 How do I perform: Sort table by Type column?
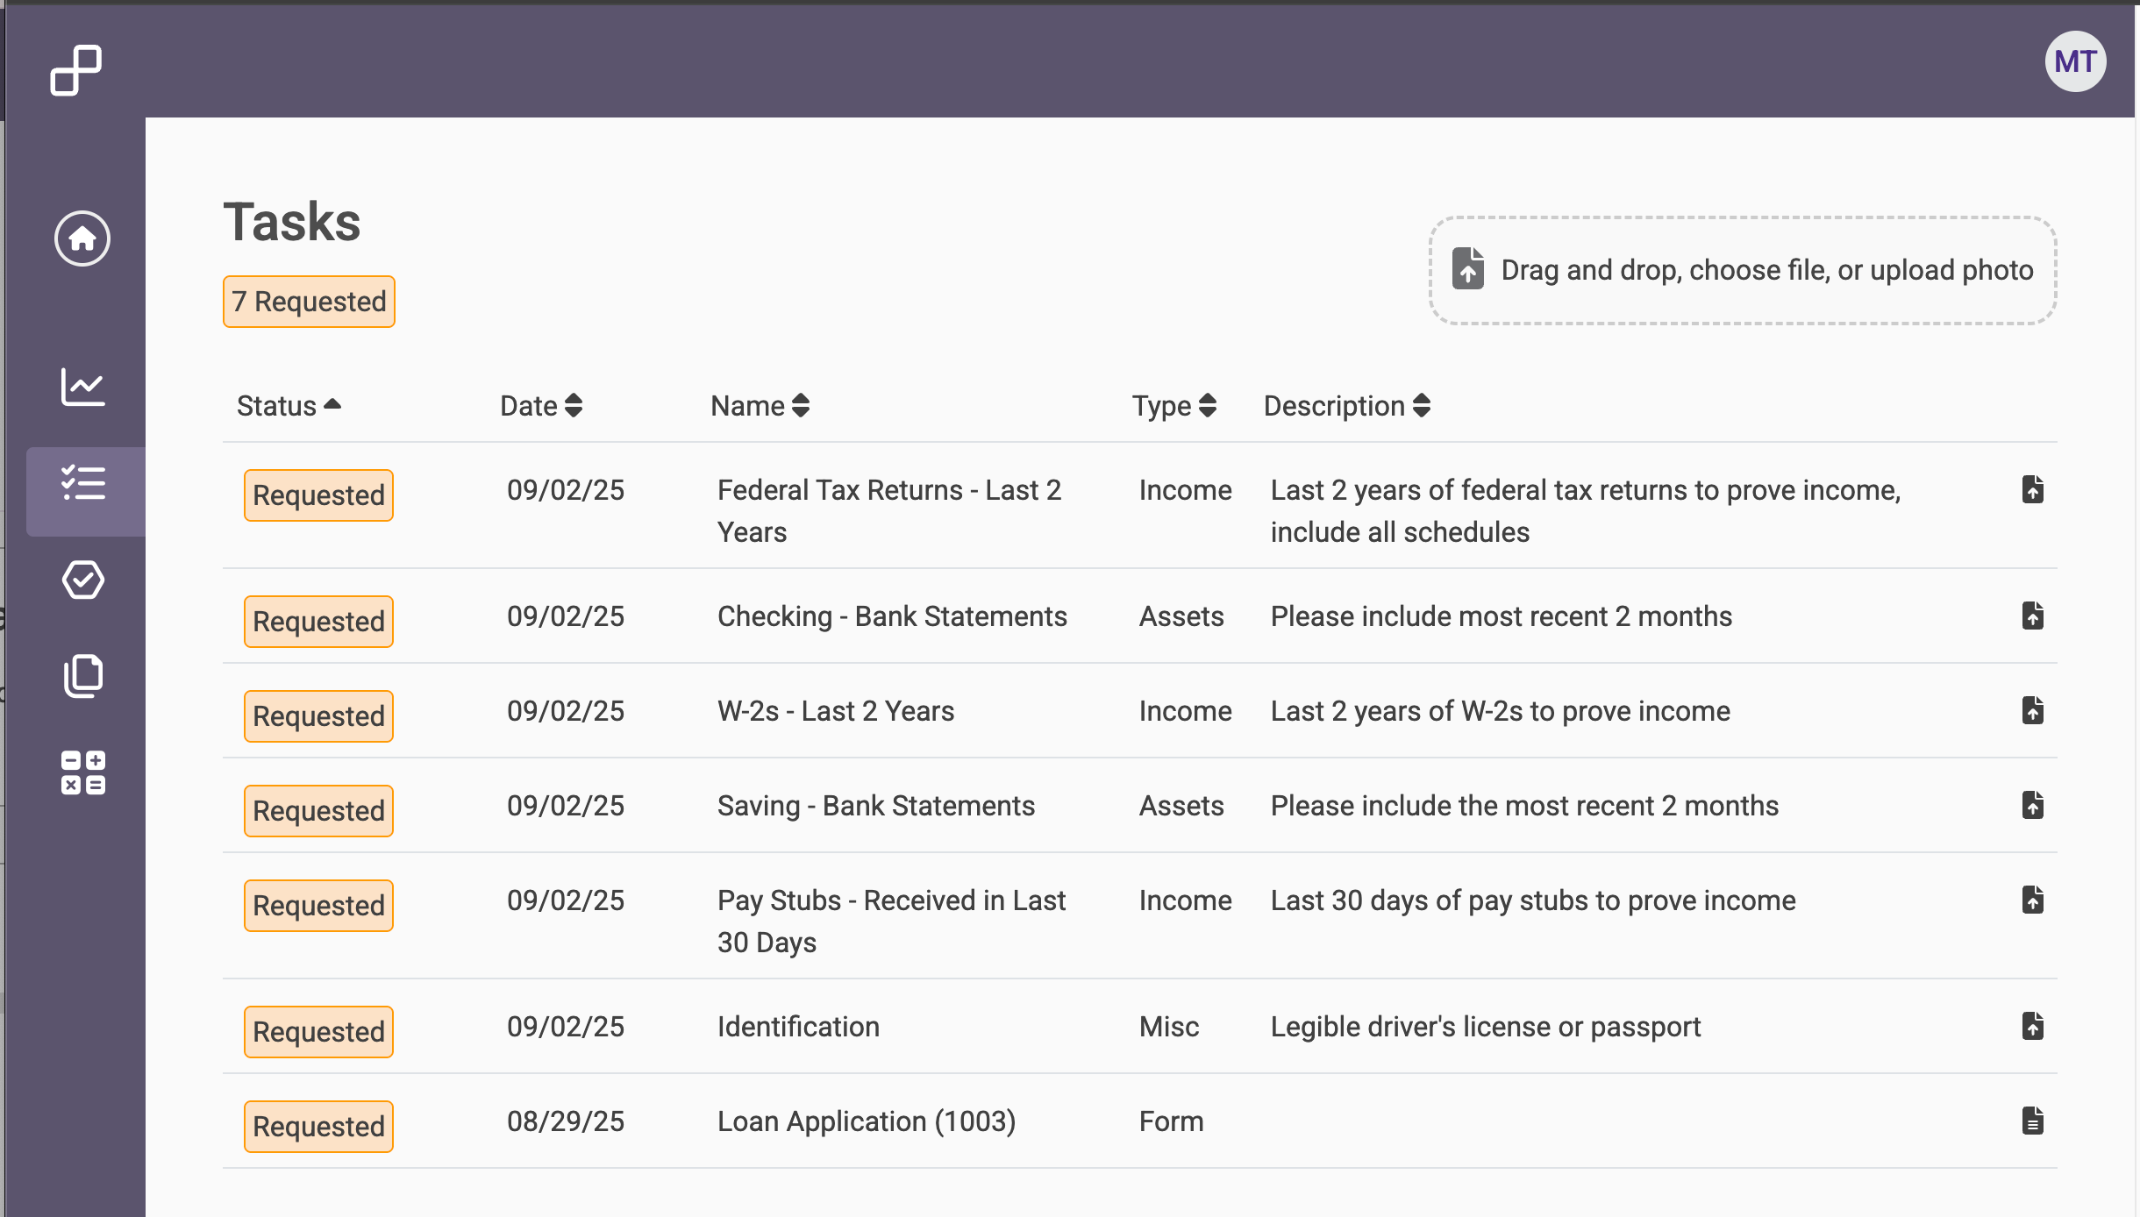tap(1173, 406)
